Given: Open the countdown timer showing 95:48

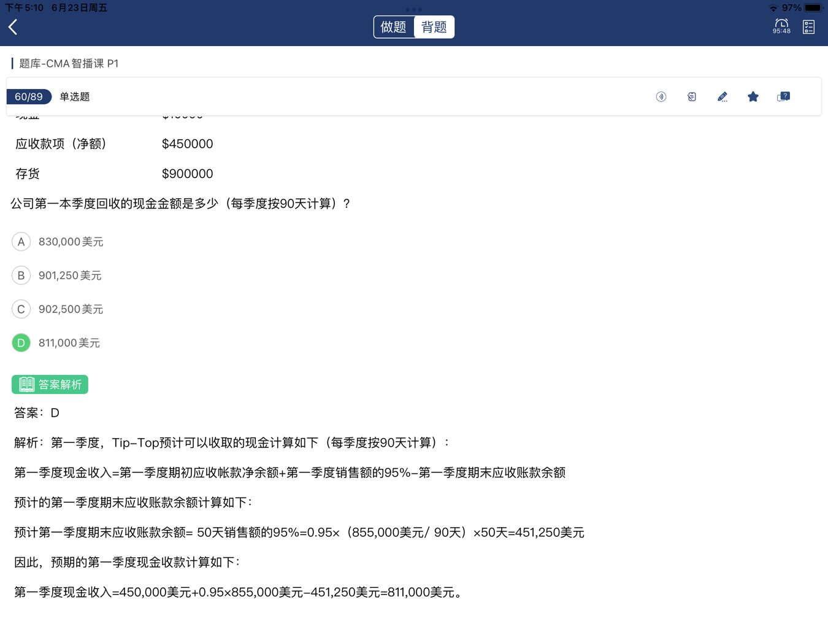Looking at the screenshot, I should click(781, 26).
